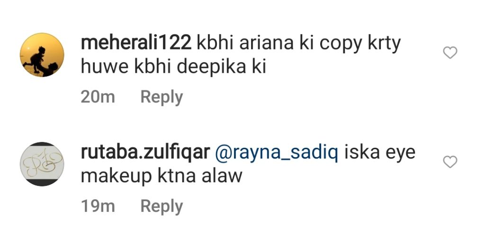
Task: Visit the rutaba.zulfiqar username profile
Action: (x=145, y=152)
